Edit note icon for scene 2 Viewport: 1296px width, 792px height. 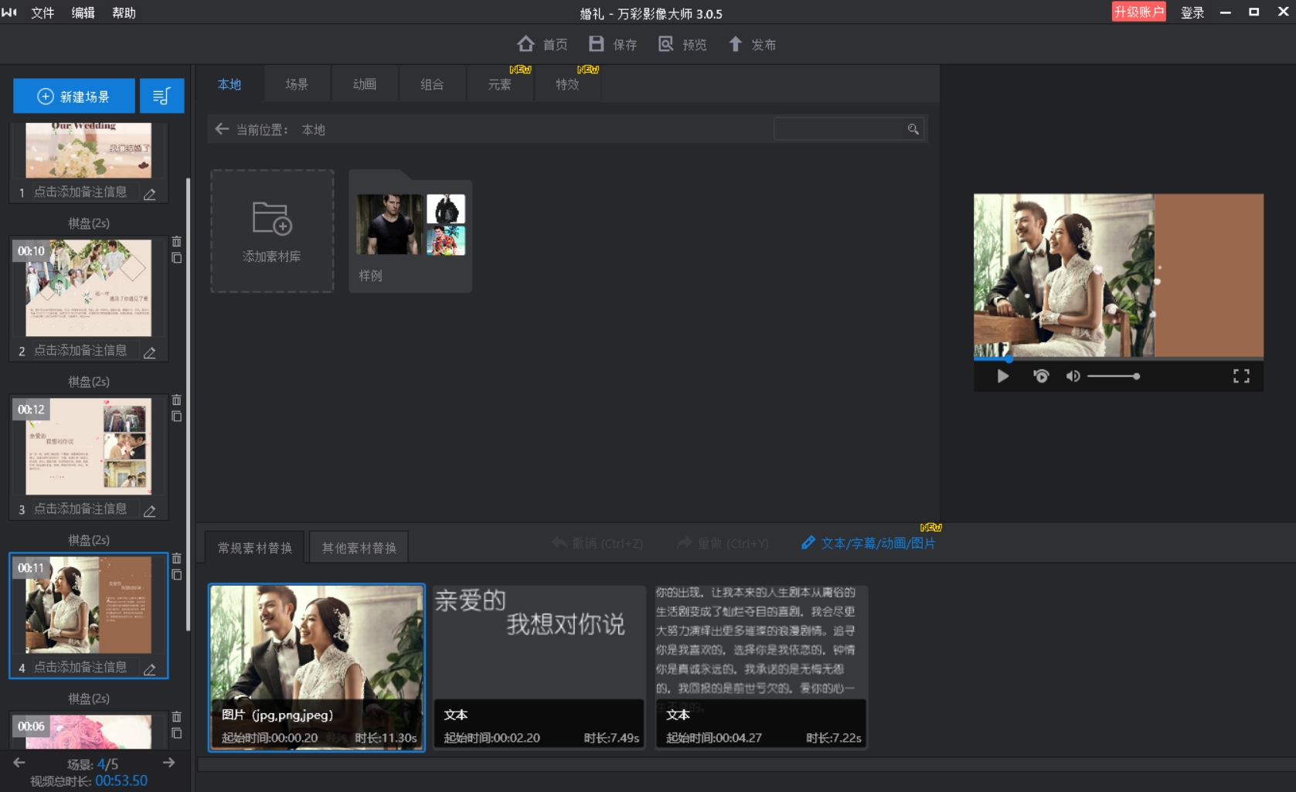coord(150,352)
